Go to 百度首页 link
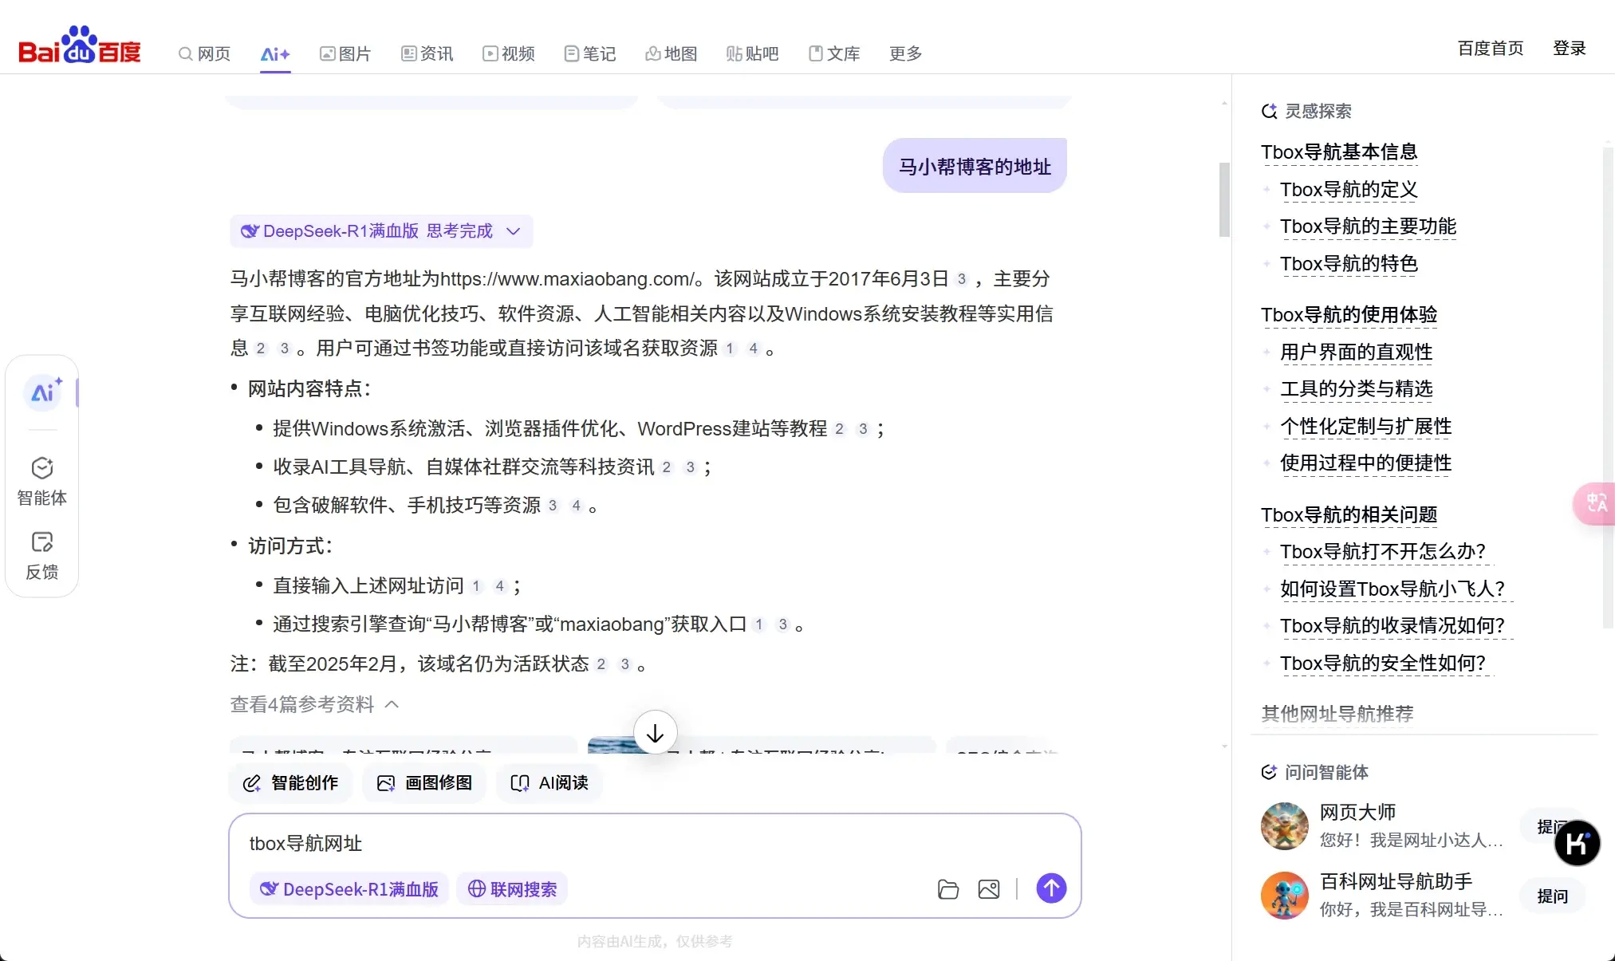1615x961 pixels. tap(1490, 49)
